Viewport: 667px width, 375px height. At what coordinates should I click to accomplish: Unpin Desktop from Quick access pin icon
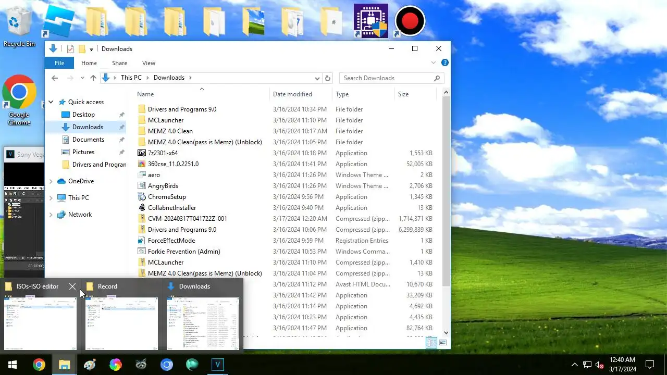point(121,115)
